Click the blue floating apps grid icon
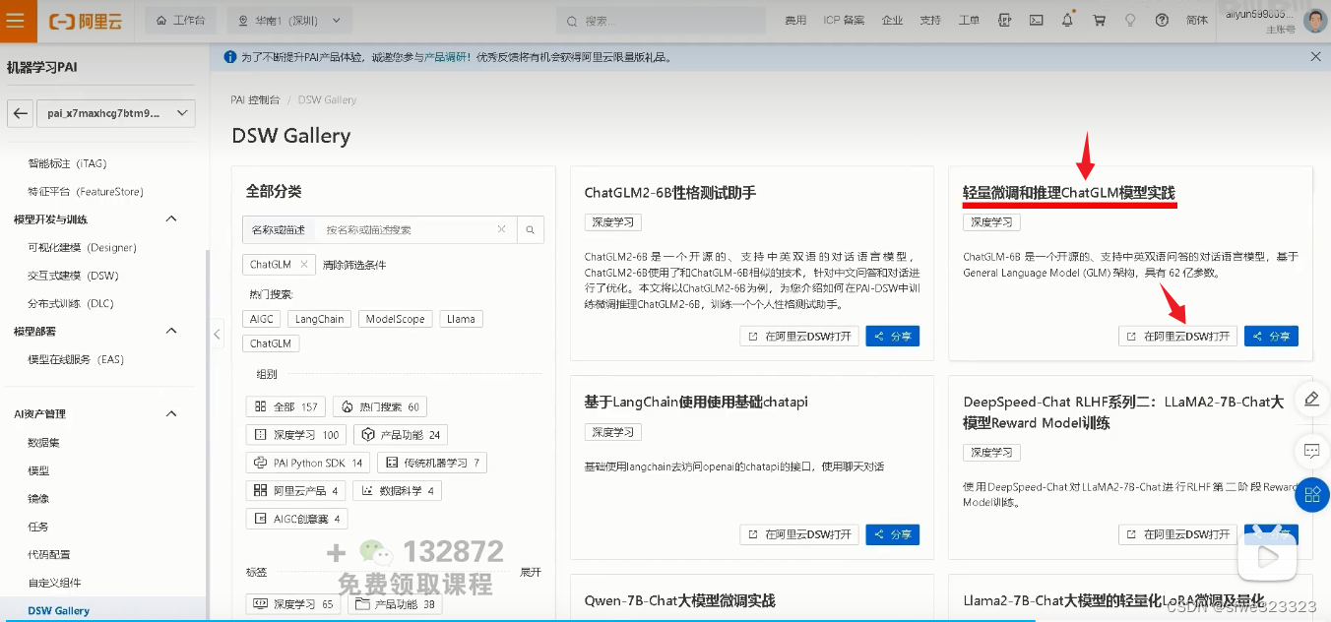Viewport: 1331px width, 622px height. 1311,495
